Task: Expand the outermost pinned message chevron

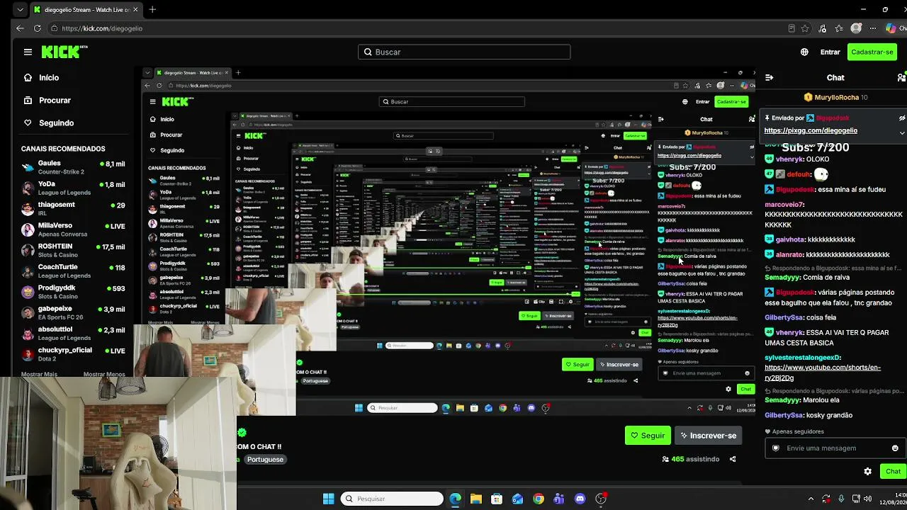Action: (x=902, y=132)
